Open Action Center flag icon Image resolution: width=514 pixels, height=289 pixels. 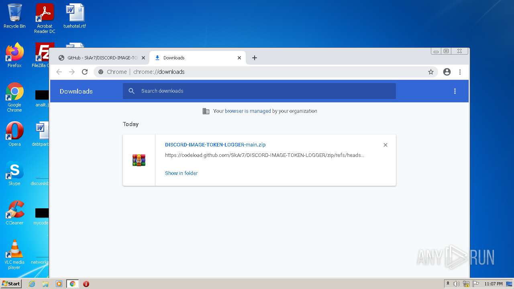pos(475,284)
